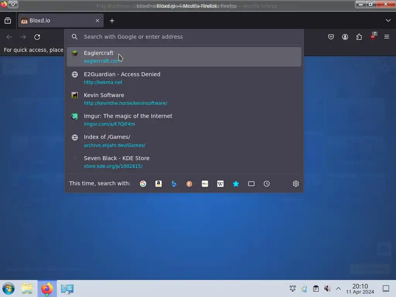Search in history clock icon

pos(267,184)
